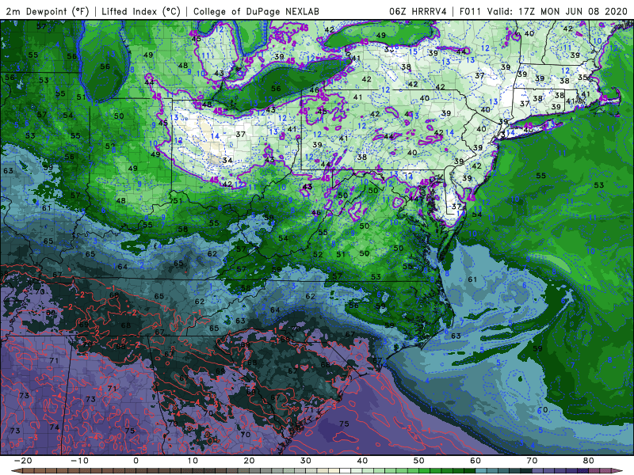Click the 70 label on the color scale

[532, 460]
